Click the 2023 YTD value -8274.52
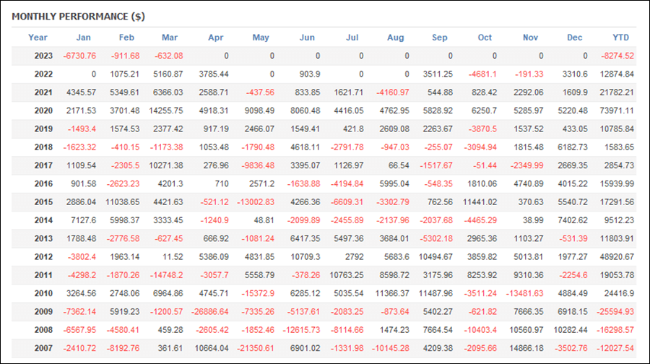This screenshot has width=650, height=364. point(617,56)
